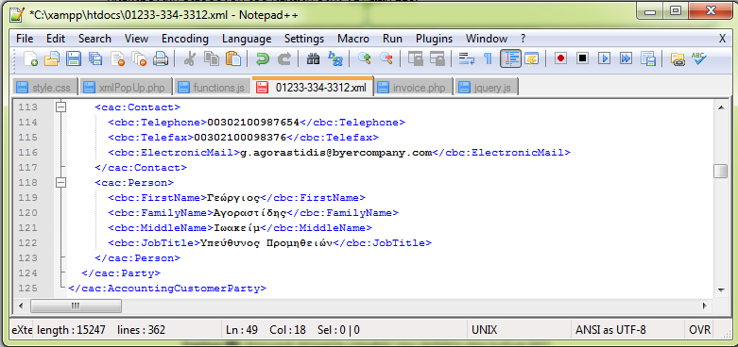Select the 01233-334-3312.xml tab
738x347 pixels.
pos(313,87)
